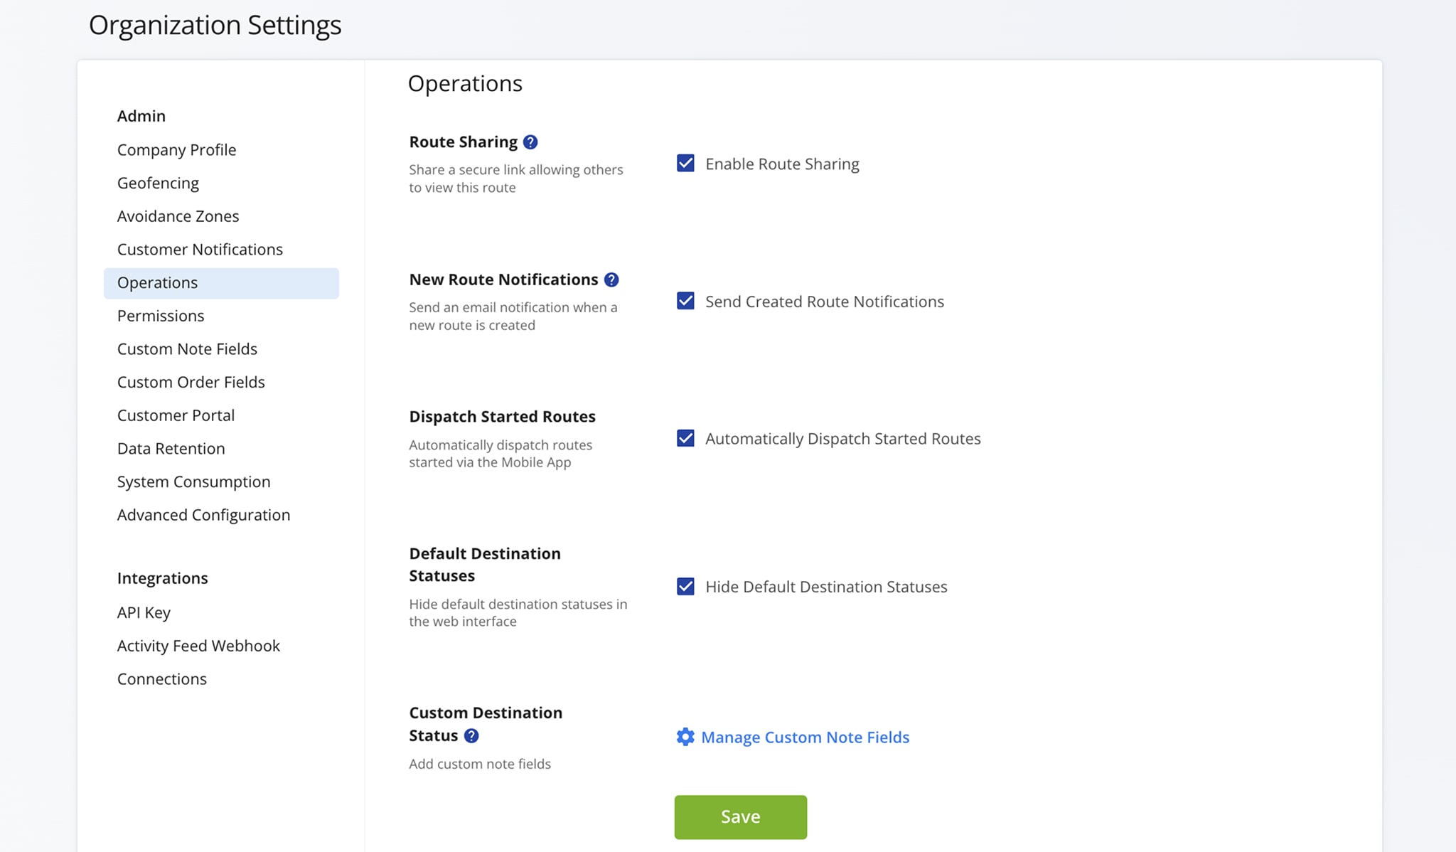Open Advanced Configuration section
The width and height of the screenshot is (1456, 852).
(203, 515)
